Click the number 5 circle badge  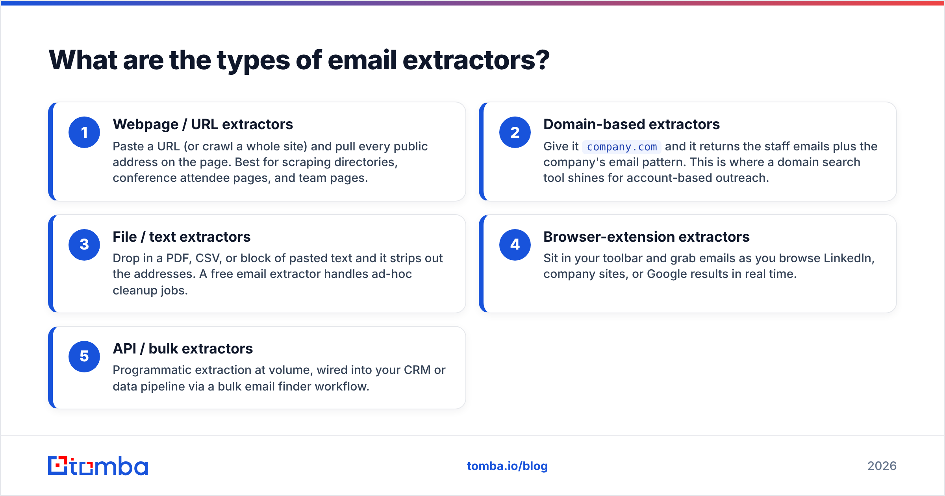(84, 356)
